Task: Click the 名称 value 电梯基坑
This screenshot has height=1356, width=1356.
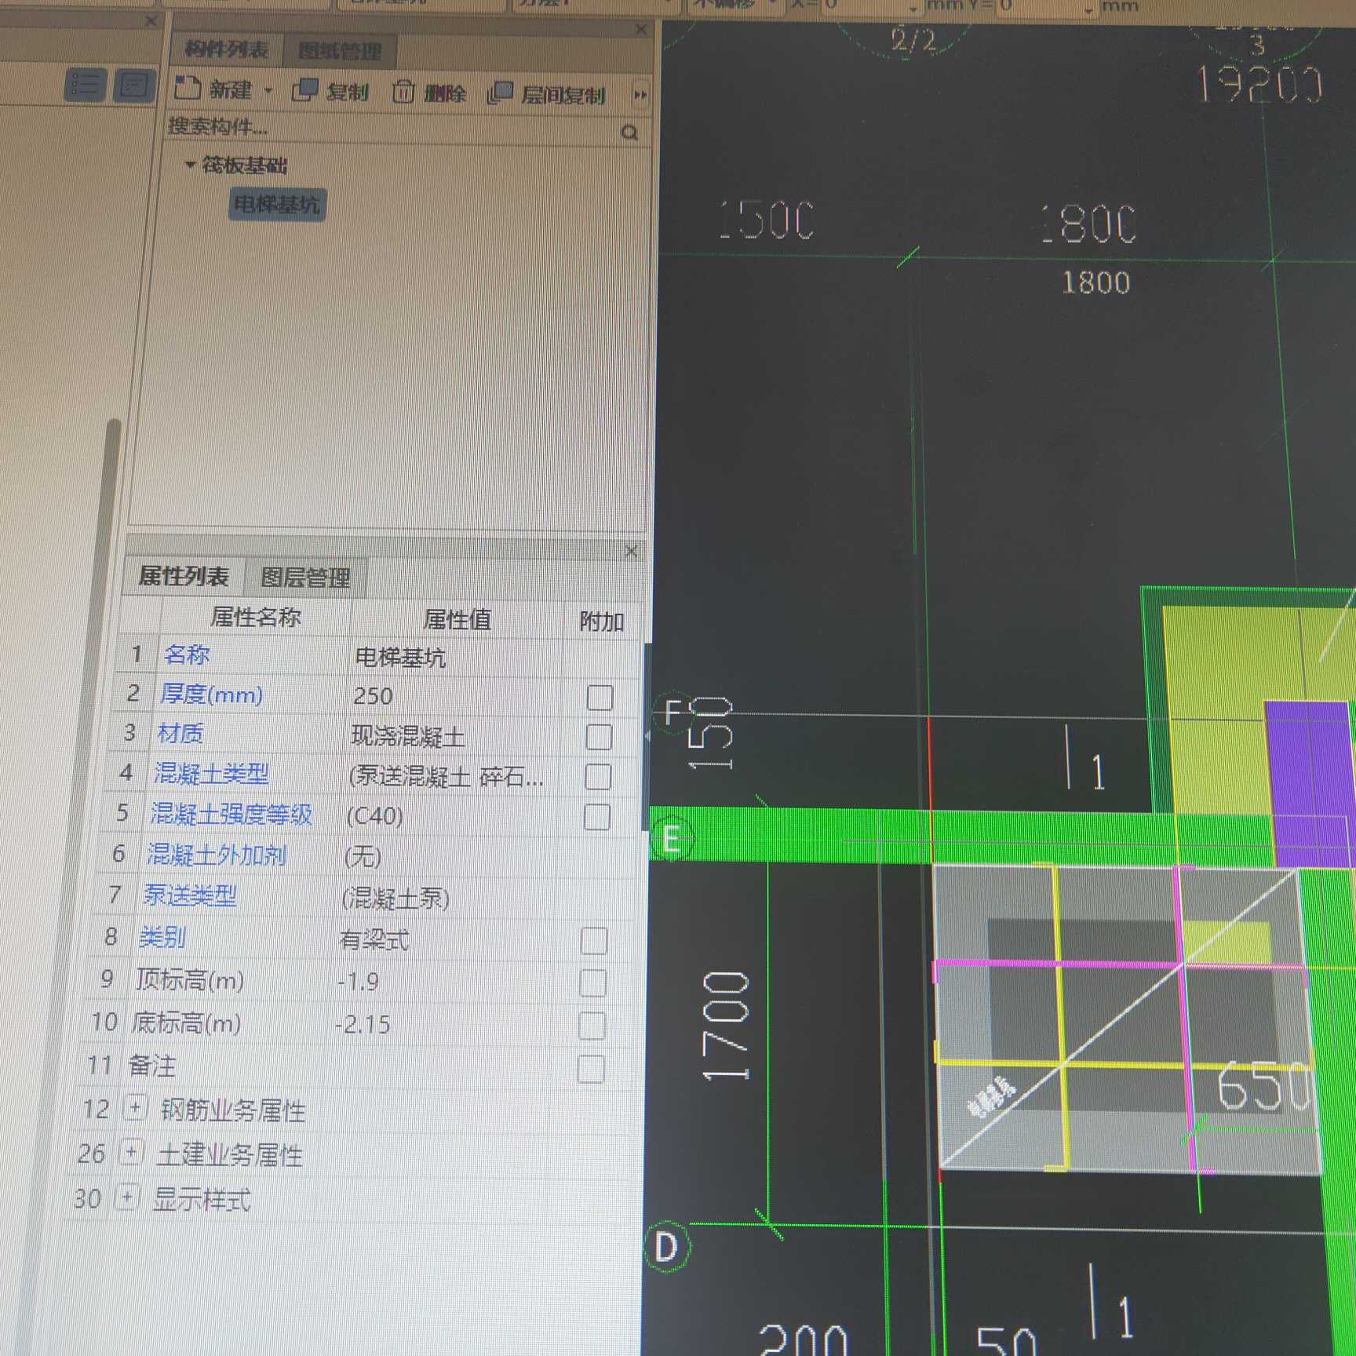Action: (x=400, y=657)
